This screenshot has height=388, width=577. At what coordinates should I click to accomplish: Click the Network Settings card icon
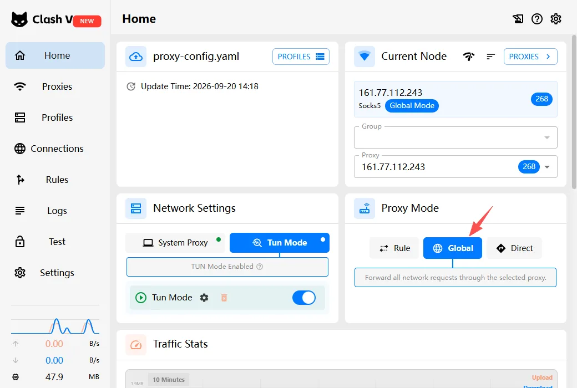pos(136,208)
